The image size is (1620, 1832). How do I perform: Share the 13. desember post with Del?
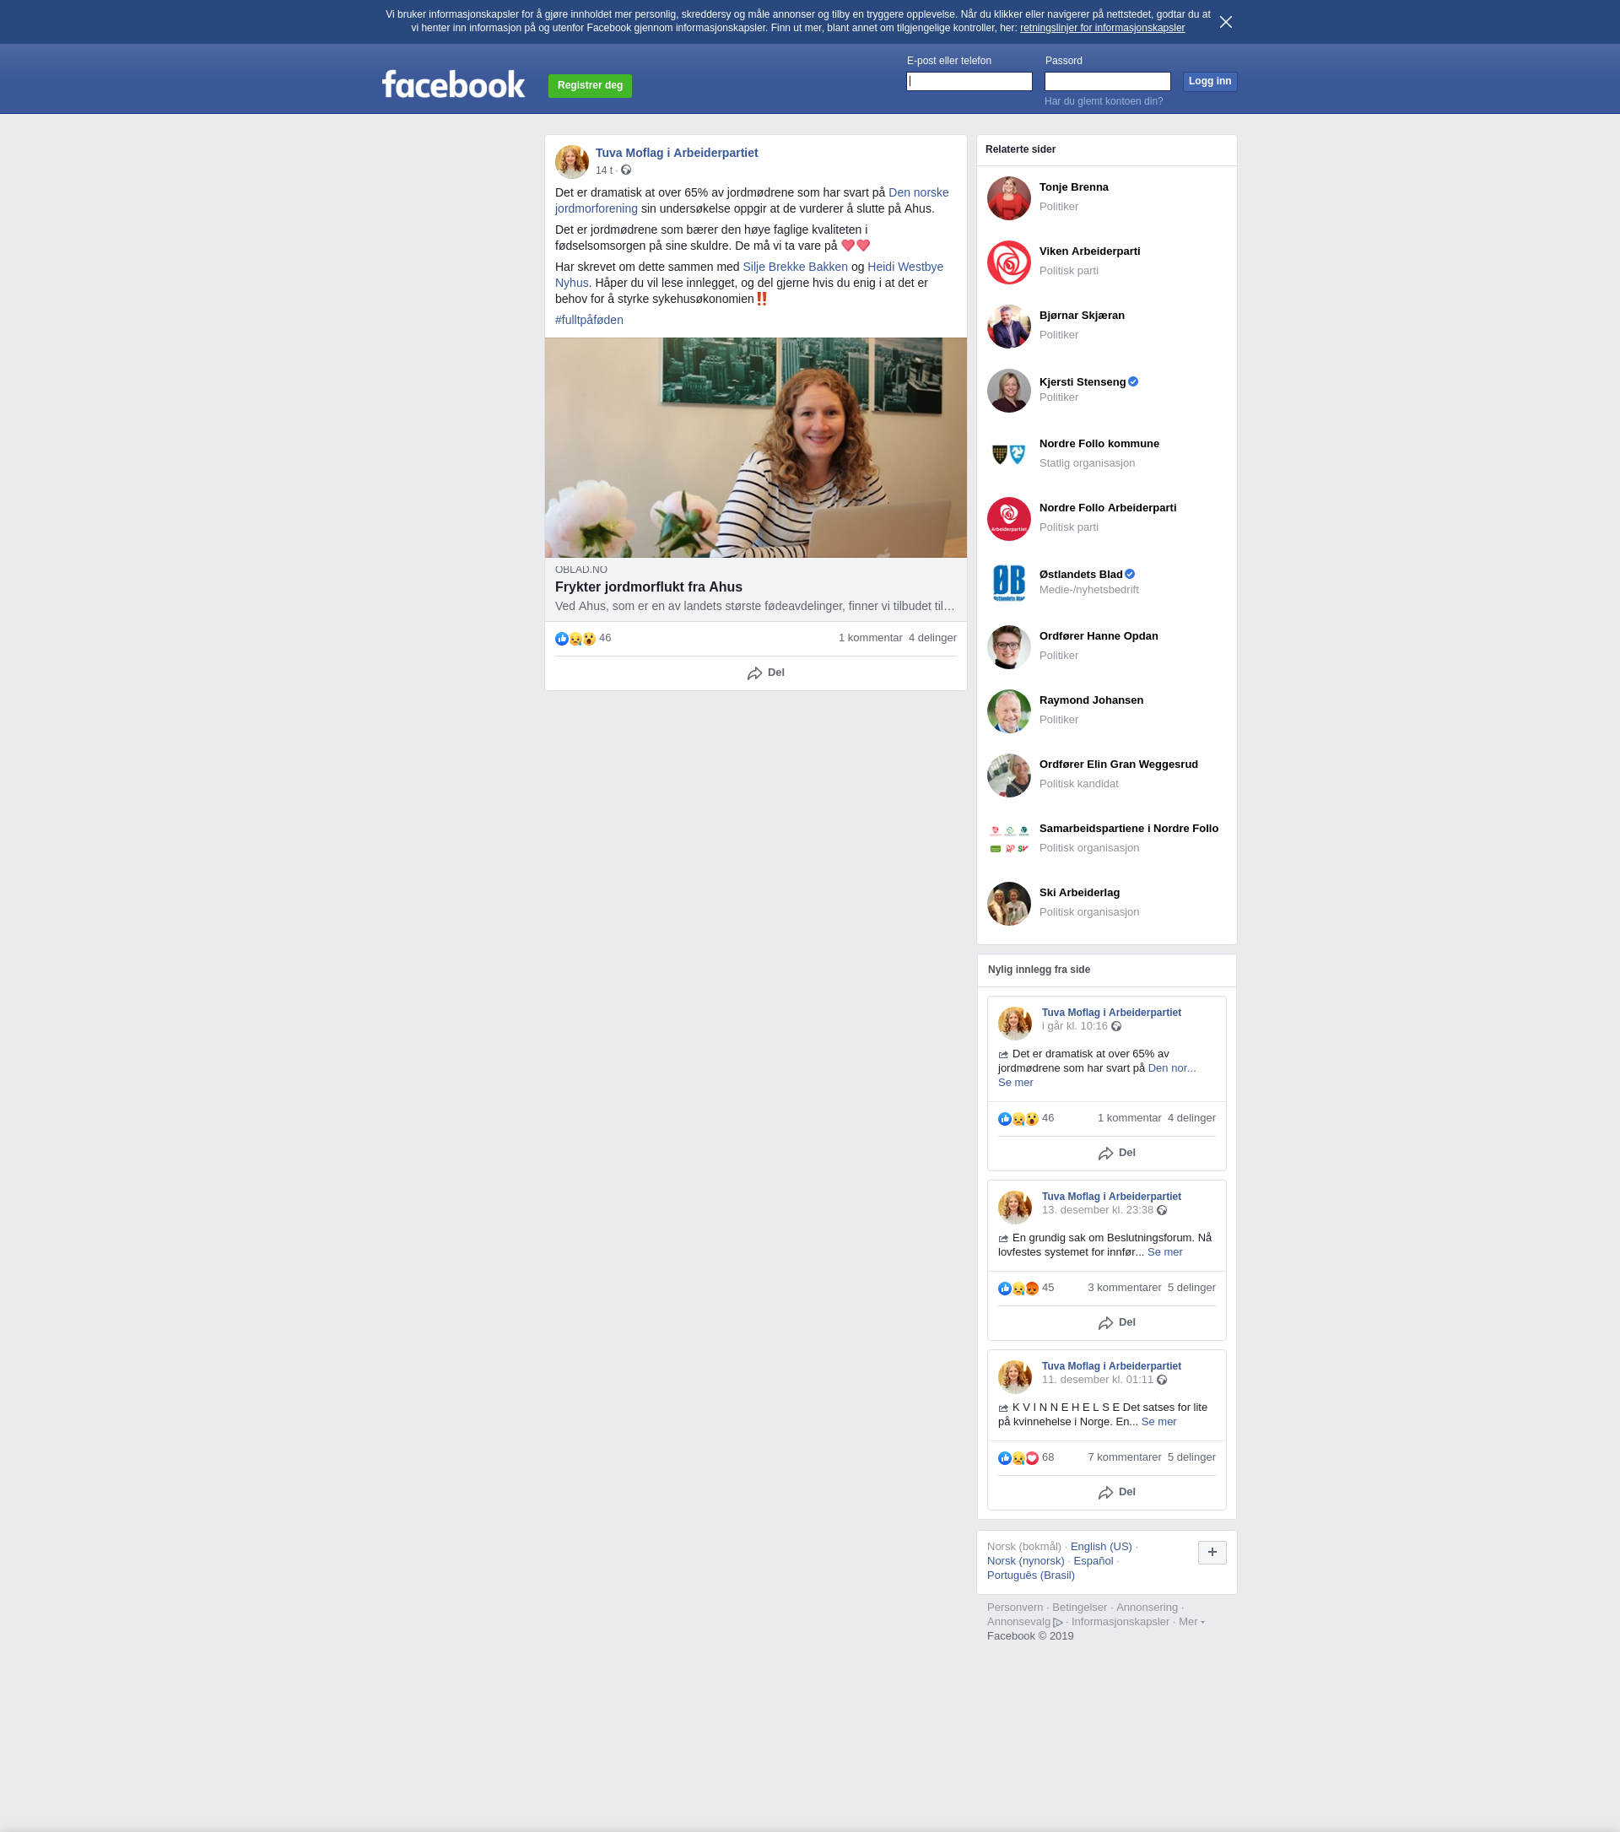[1116, 1323]
